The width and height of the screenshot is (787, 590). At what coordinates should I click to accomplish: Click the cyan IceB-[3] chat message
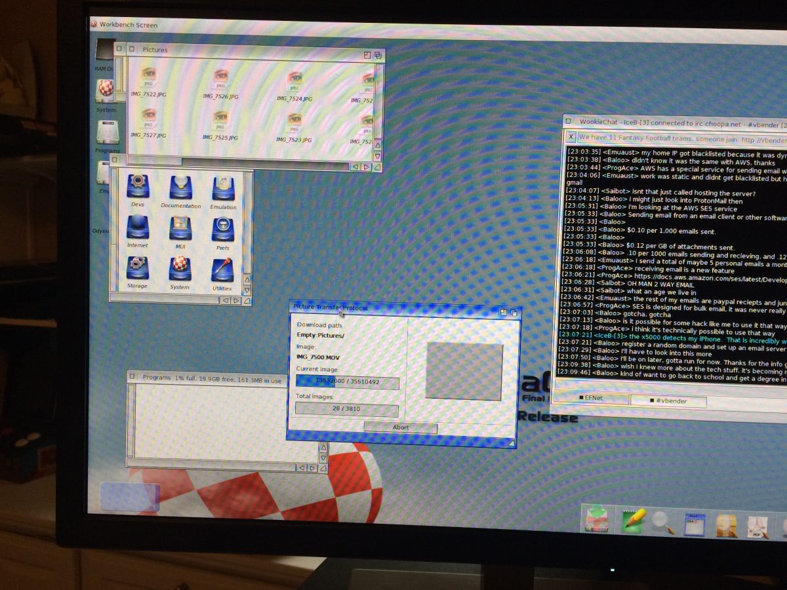tap(673, 340)
